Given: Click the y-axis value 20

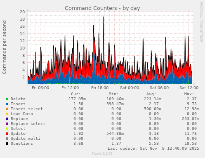Looking at the screenshot, I should point(22,12).
